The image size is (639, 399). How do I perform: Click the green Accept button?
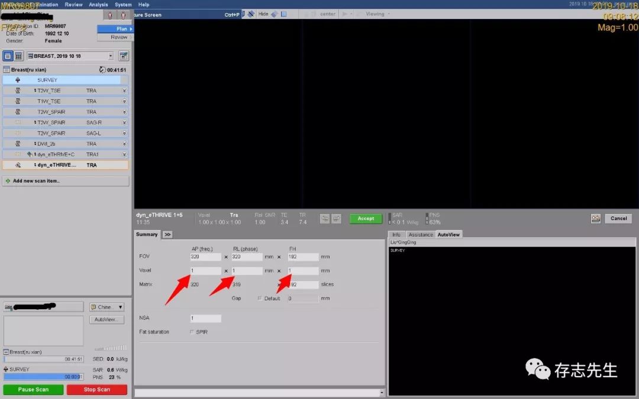[366, 219]
